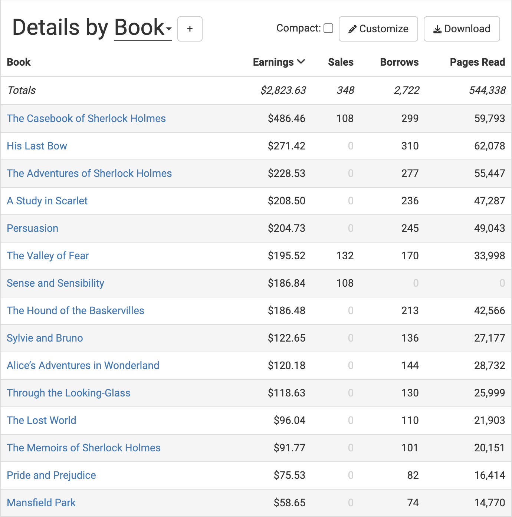Select the 82 borrows cell for Pride and Prejudice
Screen dimensions: 512x517
pyautogui.click(x=413, y=475)
